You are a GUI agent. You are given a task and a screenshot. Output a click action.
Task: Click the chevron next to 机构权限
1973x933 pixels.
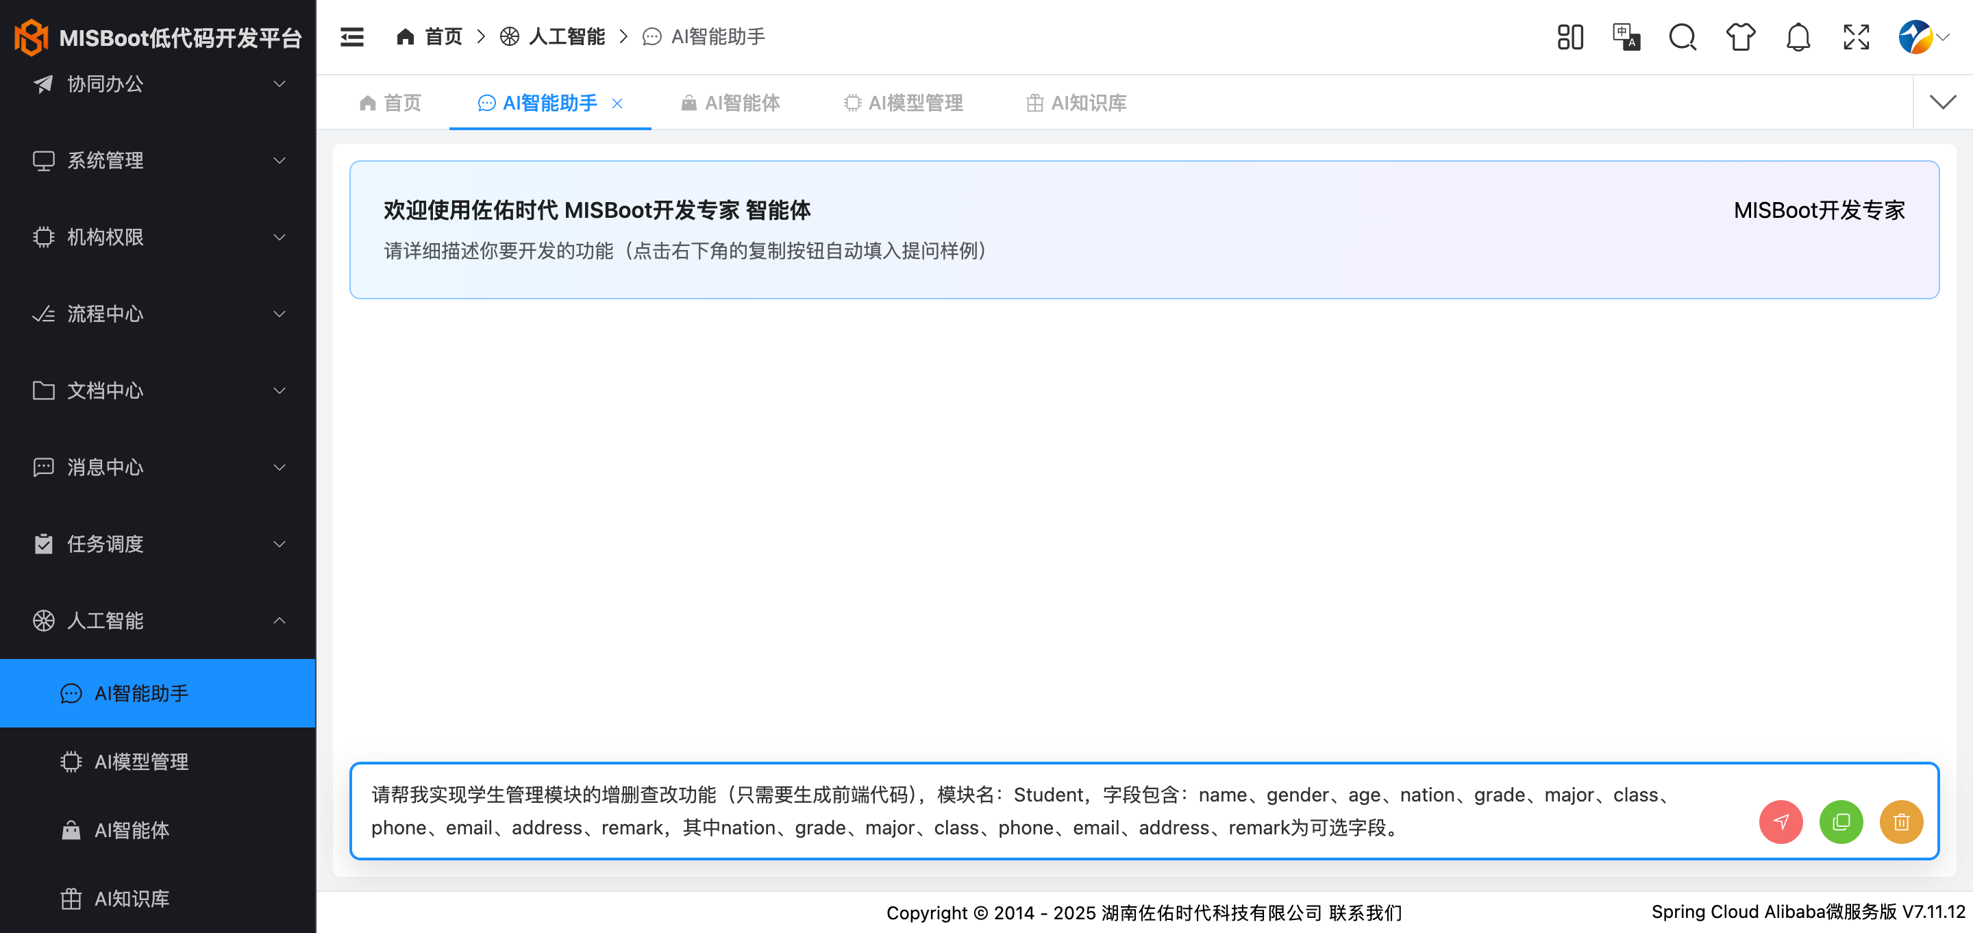[x=280, y=237]
